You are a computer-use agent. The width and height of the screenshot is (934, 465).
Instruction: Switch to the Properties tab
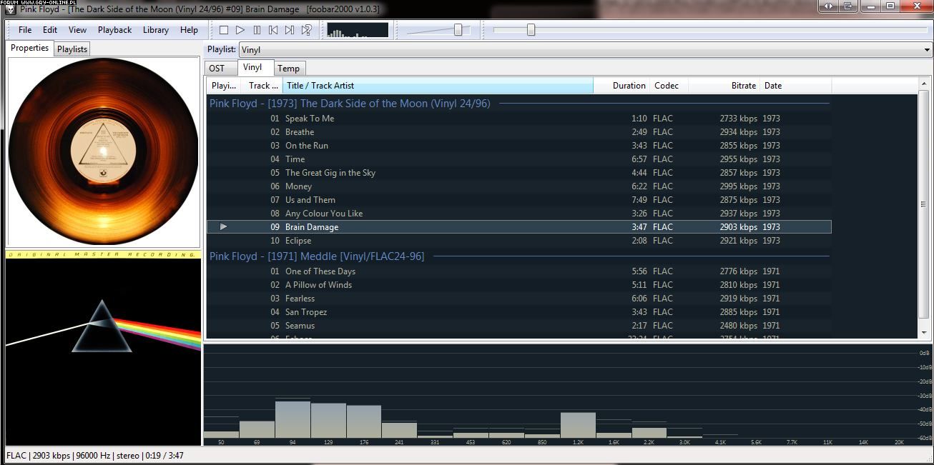click(29, 49)
